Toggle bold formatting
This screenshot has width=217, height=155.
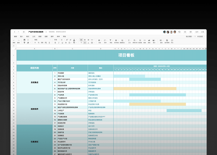click(55, 43)
